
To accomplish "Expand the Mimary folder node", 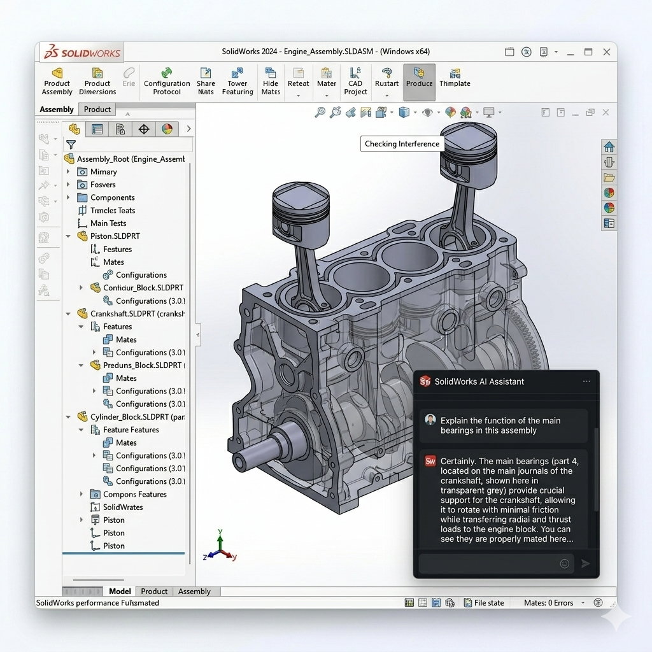I will [68, 171].
